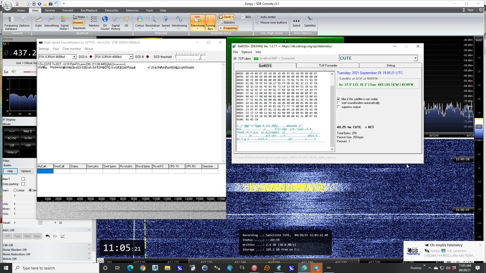Open the waterfall Speed setting
This screenshot has height=273, width=486.
pos(166,22)
